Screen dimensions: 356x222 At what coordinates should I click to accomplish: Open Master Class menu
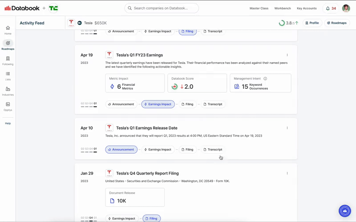click(x=259, y=8)
